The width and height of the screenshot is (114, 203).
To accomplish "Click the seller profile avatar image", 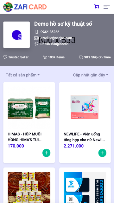I will (x=16, y=35).
